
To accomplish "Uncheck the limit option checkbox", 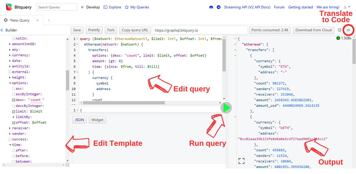I will (13, 111).
